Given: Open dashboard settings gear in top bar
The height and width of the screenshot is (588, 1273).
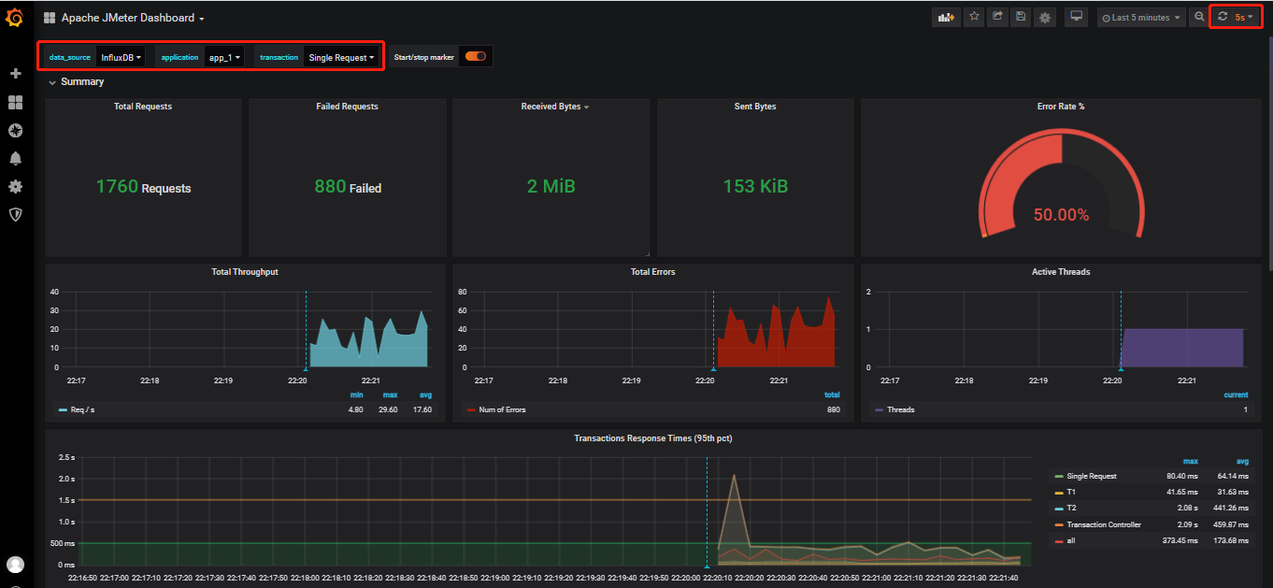Looking at the screenshot, I should pyautogui.click(x=1045, y=17).
